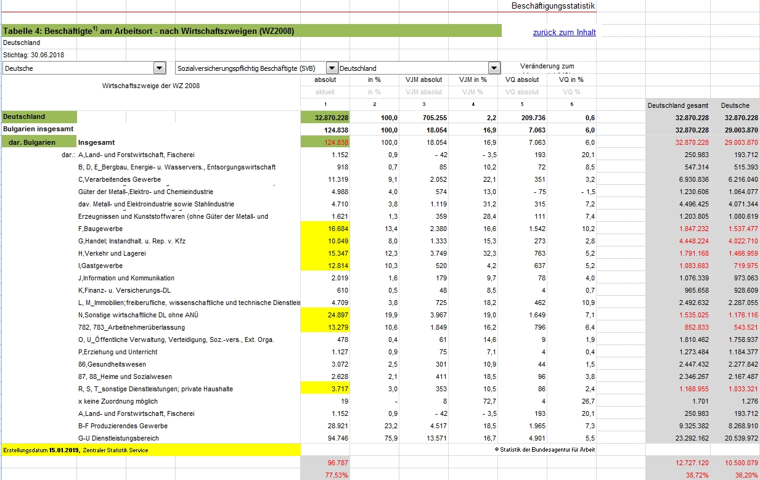Viewport: 760px width, 480px height.
Task: Click the 'Wirtschaftszweige der WZ 2008' header
Action: point(150,86)
